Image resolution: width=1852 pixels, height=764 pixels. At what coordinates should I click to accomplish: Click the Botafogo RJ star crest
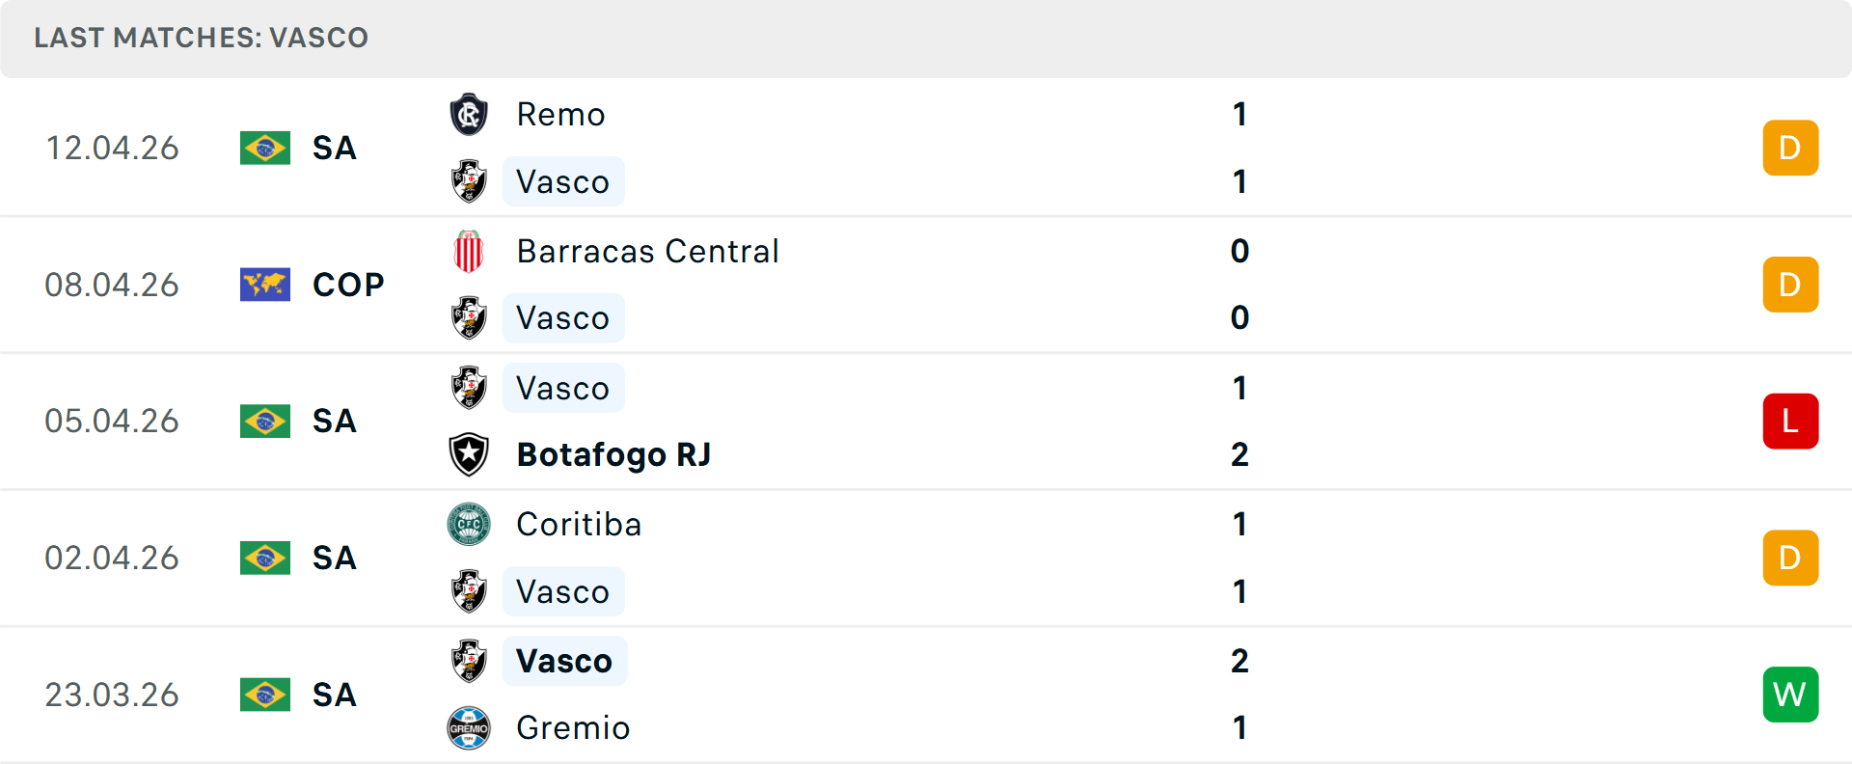[x=469, y=454]
